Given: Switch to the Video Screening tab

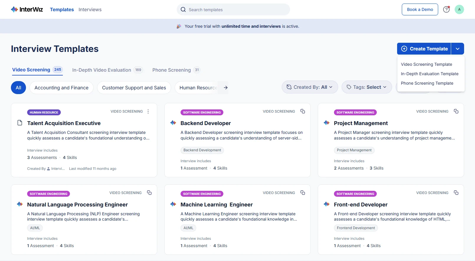Looking at the screenshot, I should [x=37, y=70].
